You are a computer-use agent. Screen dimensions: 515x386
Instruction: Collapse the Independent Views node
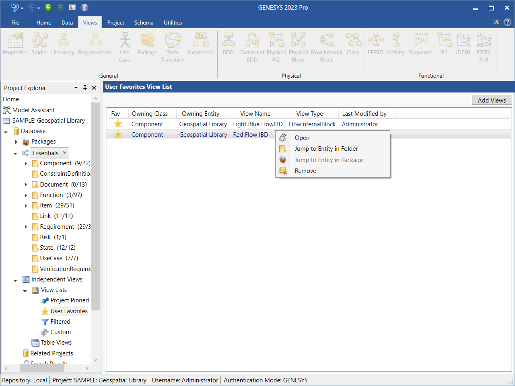pos(15,280)
